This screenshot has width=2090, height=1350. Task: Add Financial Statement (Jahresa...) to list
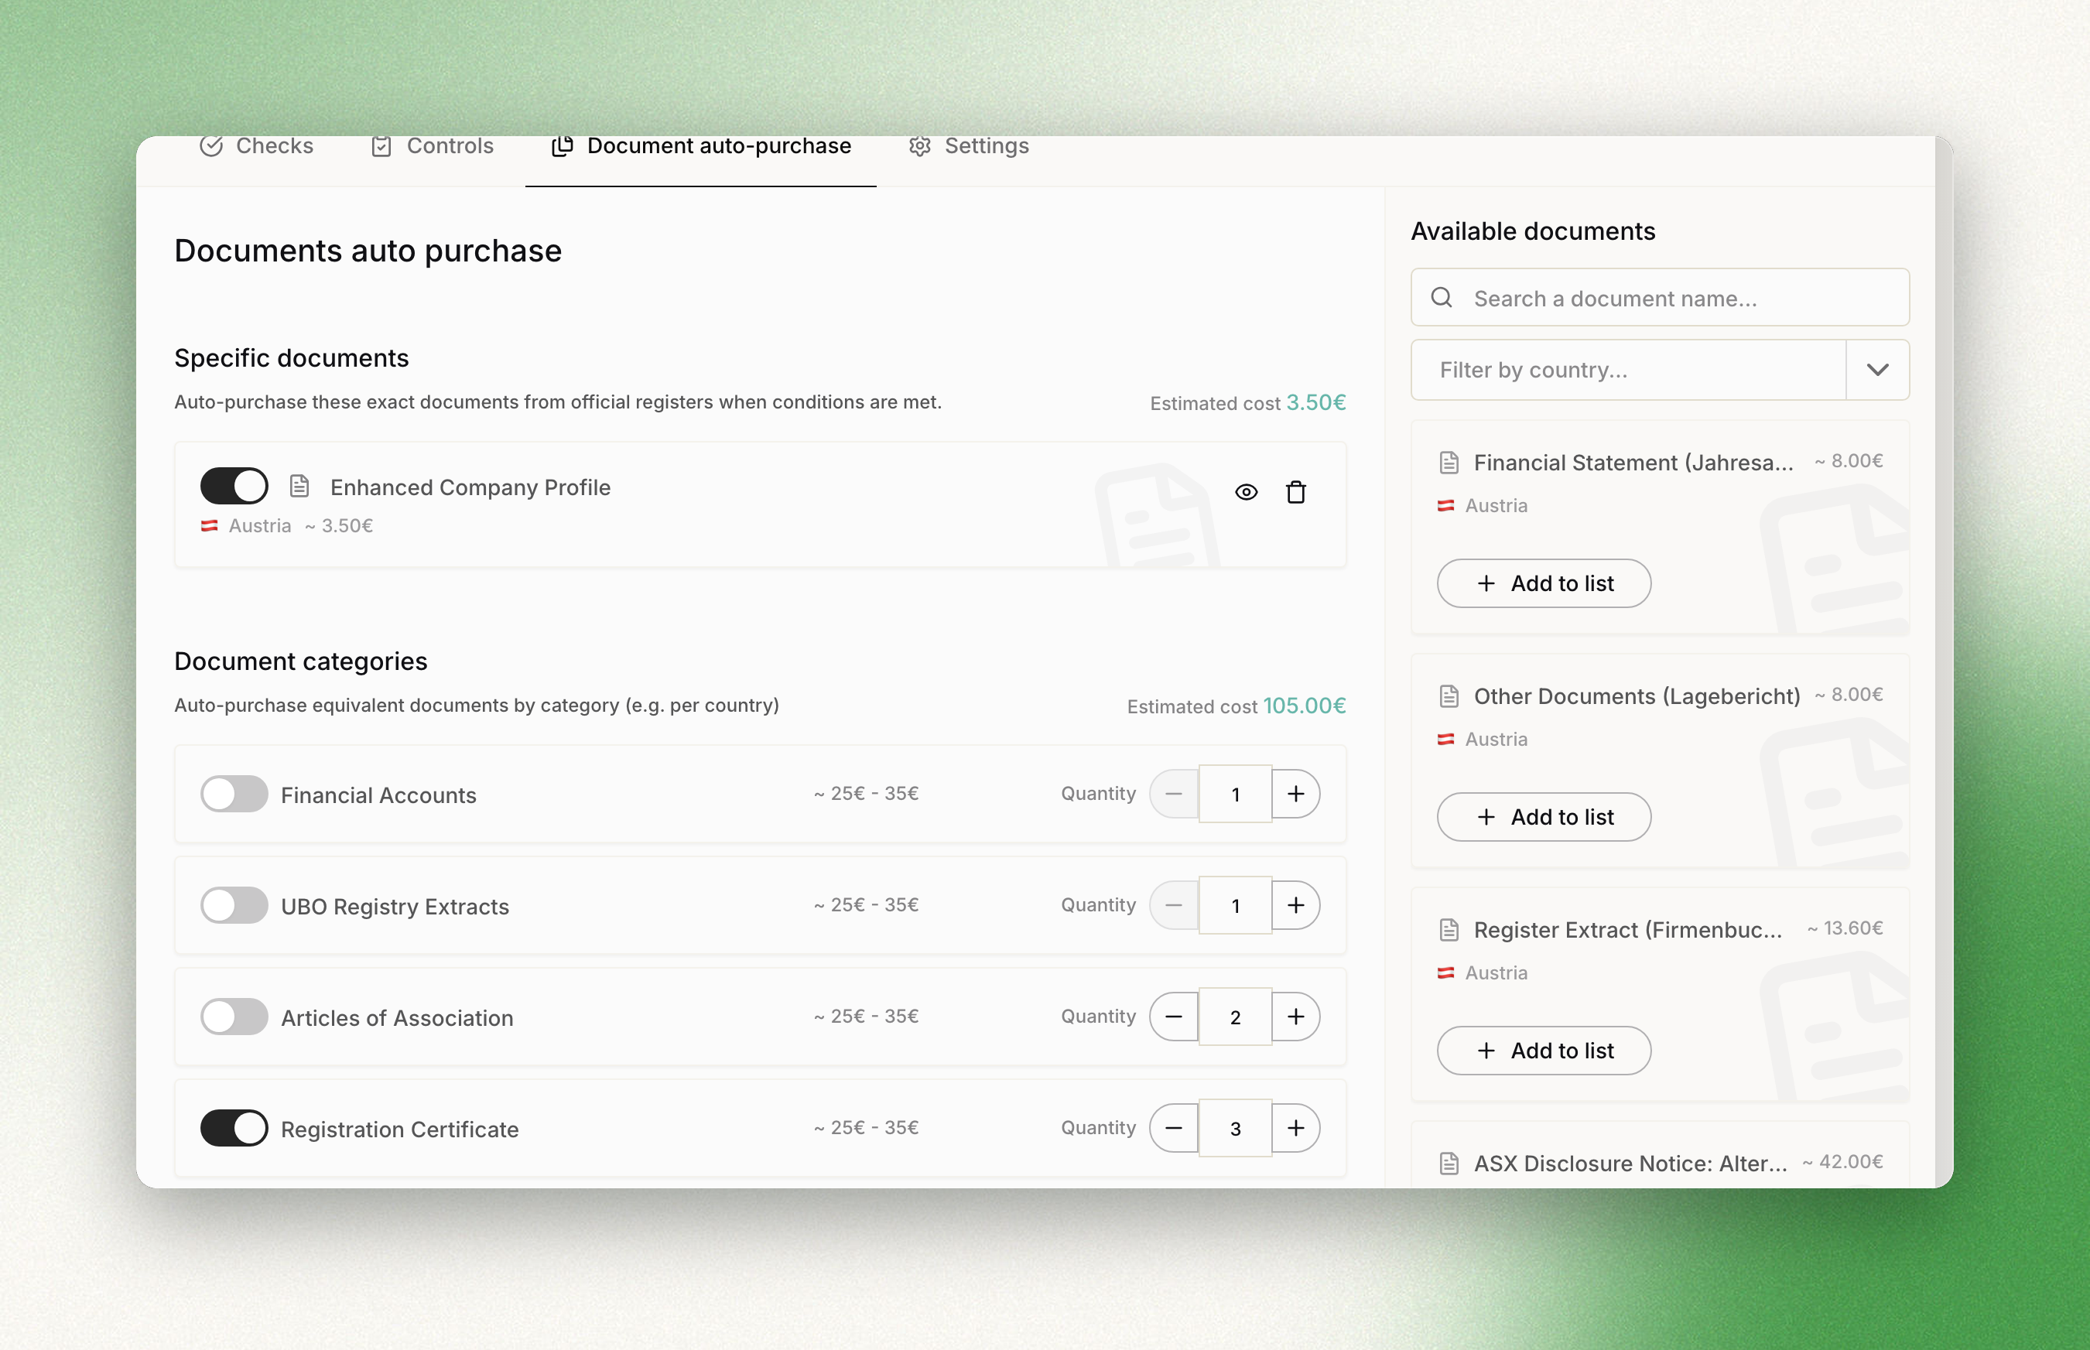click(1544, 584)
